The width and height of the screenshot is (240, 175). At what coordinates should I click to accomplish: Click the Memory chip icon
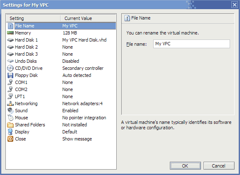pos(10,33)
